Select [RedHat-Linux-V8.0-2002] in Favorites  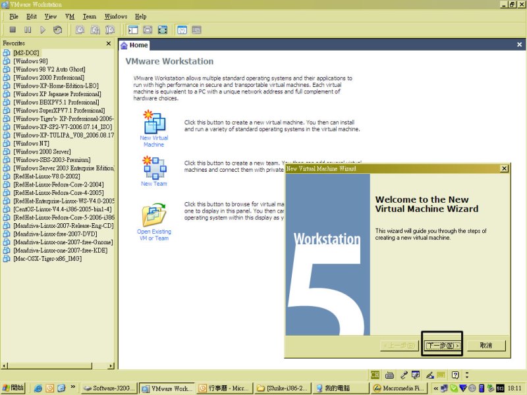pyautogui.click(x=47, y=176)
